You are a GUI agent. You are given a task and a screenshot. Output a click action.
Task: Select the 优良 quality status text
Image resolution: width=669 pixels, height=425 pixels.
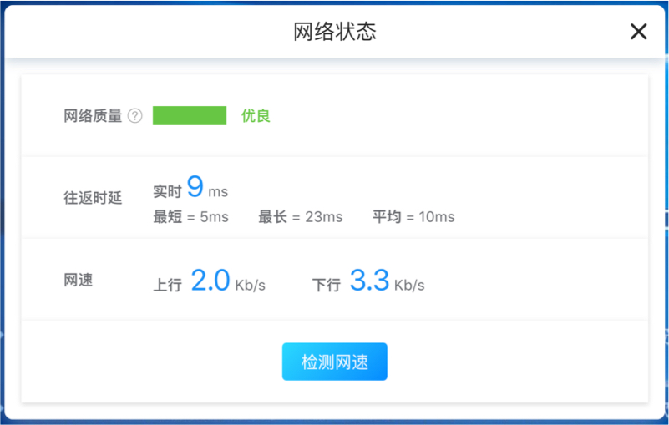[x=256, y=116]
